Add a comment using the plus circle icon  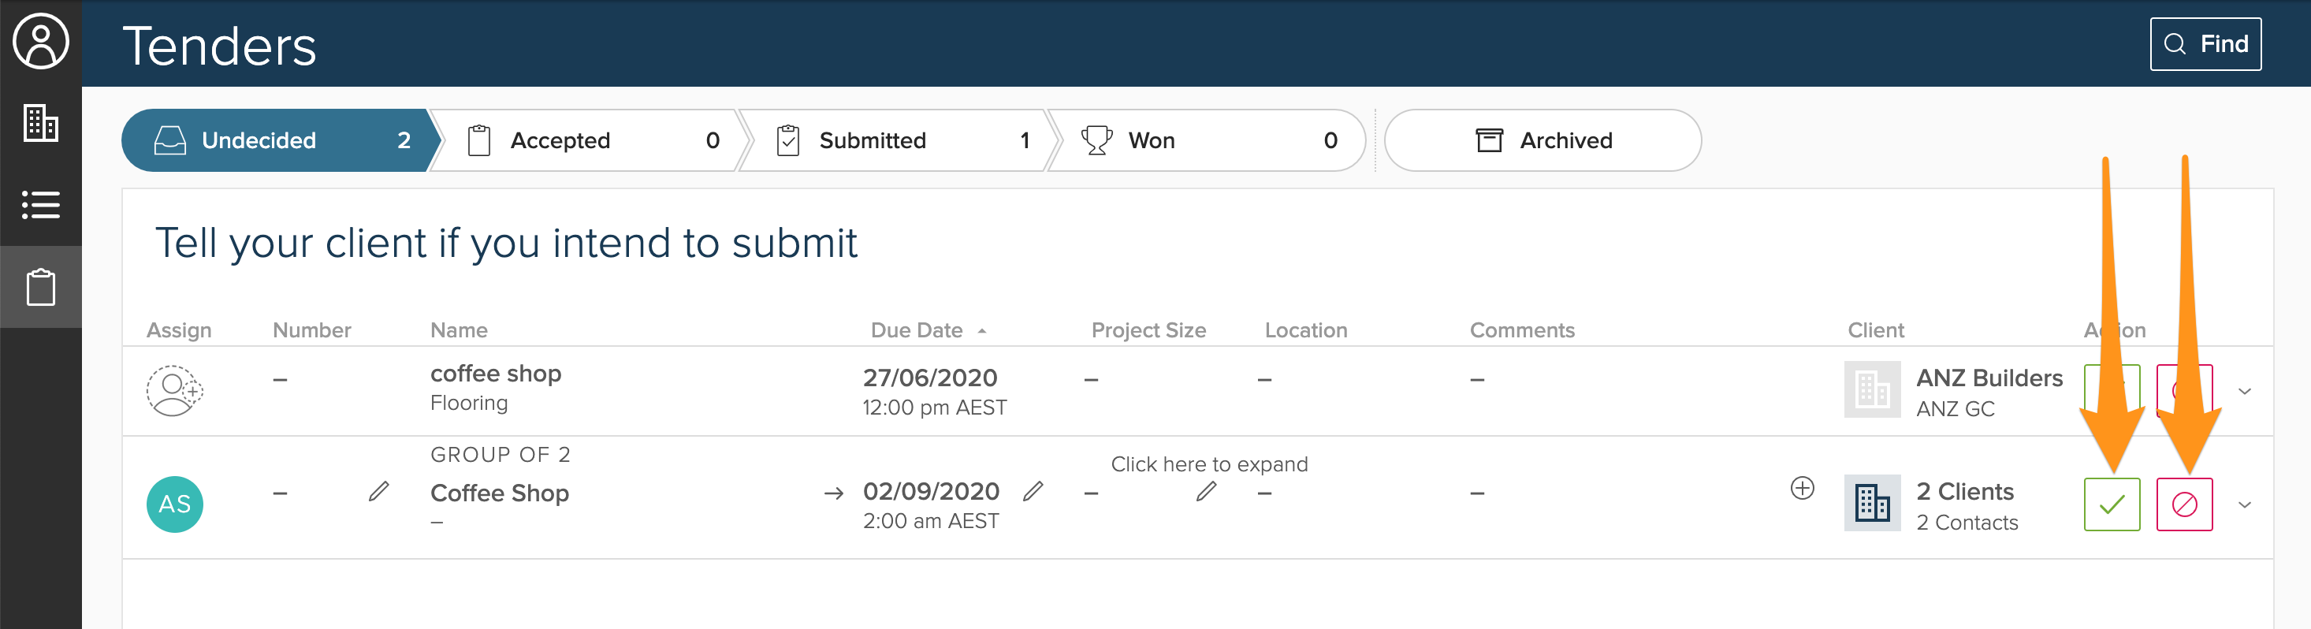1803,488
